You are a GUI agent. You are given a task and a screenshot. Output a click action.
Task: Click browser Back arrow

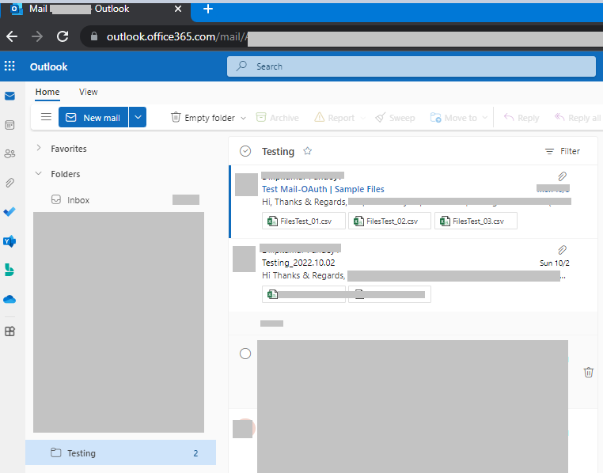[x=12, y=36]
